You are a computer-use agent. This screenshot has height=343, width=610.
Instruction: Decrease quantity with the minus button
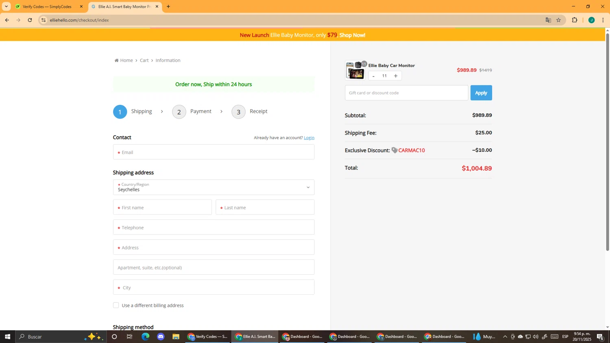(373, 76)
